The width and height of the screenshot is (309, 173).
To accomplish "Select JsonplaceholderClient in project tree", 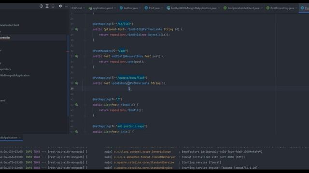I will coord(10,25).
